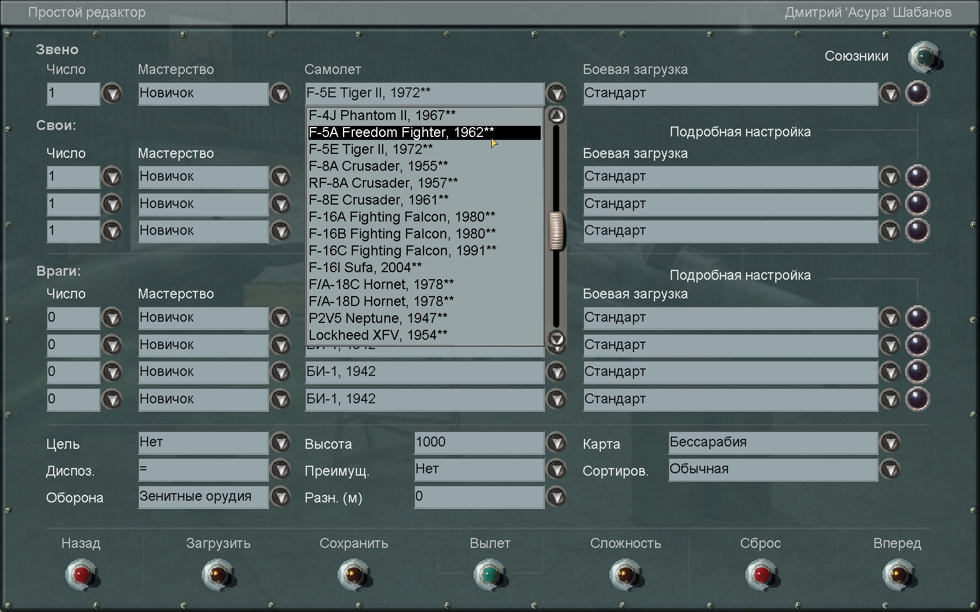Click the Сохранить round button

click(354, 575)
